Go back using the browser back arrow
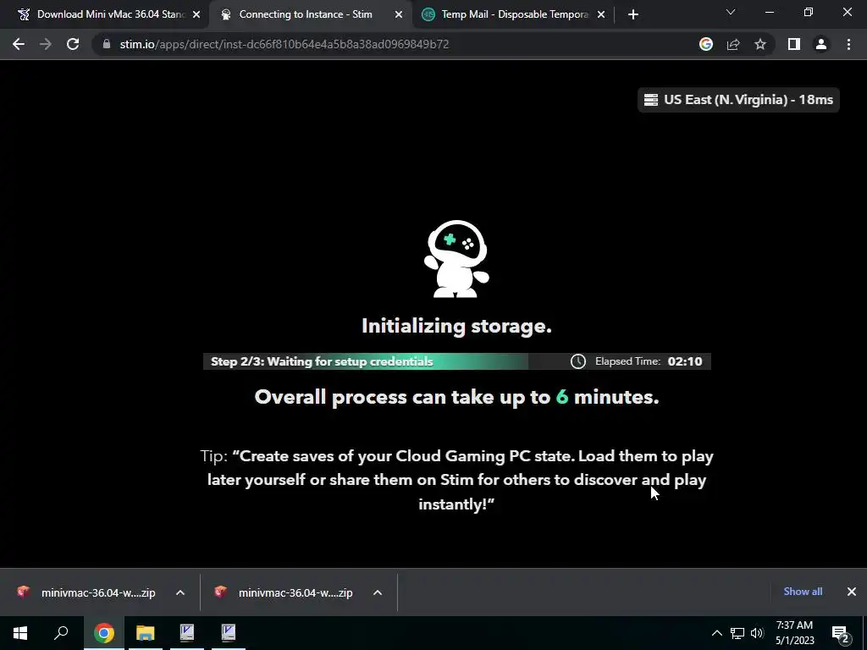The image size is (867, 650). point(19,44)
